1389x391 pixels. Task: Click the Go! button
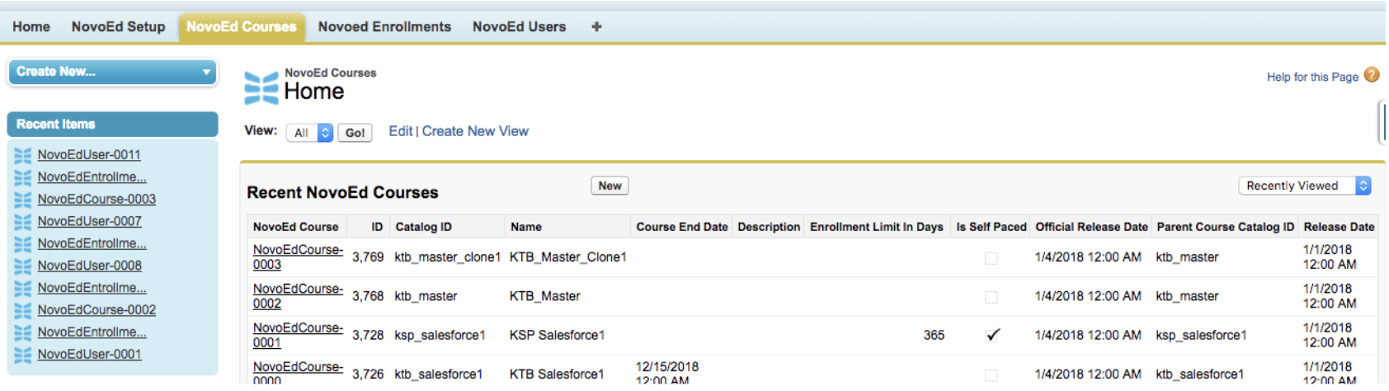click(355, 133)
